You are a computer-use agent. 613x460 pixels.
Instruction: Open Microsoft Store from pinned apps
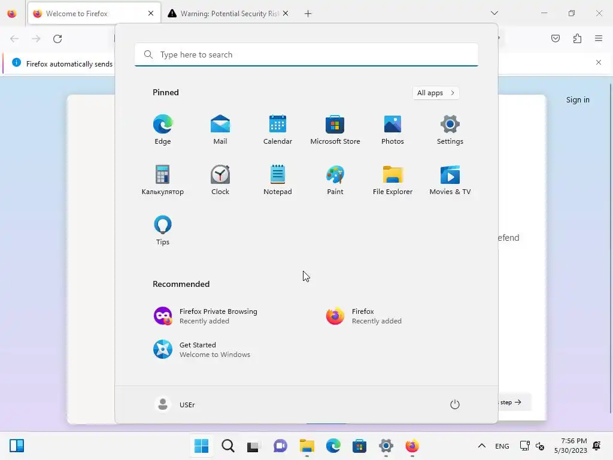(335, 130)
